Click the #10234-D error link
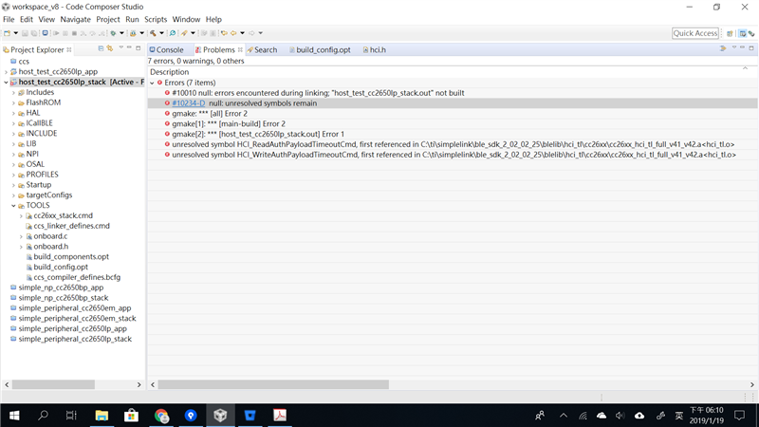 [x=188, y=103]
